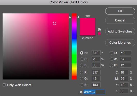Image resolution: width=137 pixels, height=96 pixels.
Task: Click the Lab b field showing 12
Action: [x=125, y=65]
